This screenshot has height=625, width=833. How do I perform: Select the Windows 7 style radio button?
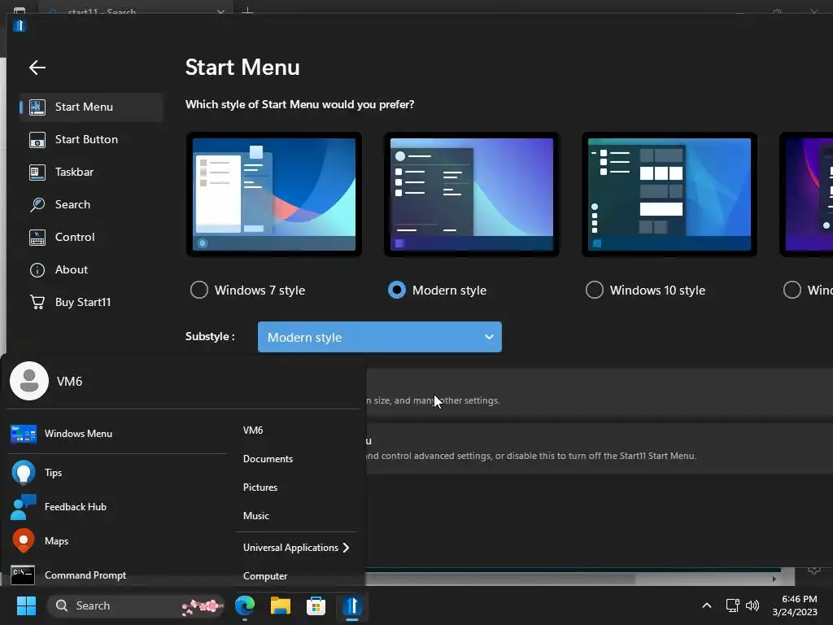pyautogui.click(x=199, y=290)
